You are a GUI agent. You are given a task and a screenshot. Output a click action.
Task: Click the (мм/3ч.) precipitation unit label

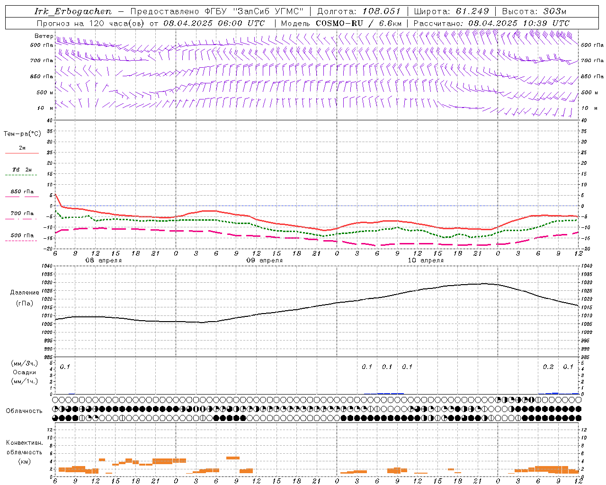click(x=25, y=363)
